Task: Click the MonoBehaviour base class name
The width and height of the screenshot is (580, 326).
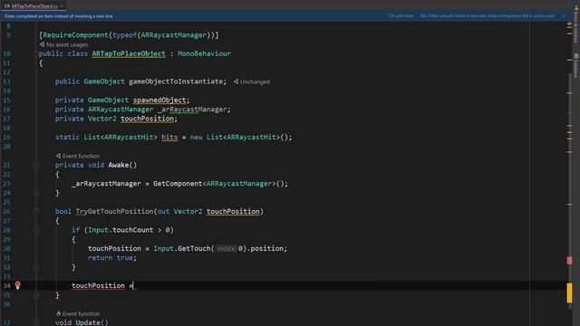Action: (204, 53)
